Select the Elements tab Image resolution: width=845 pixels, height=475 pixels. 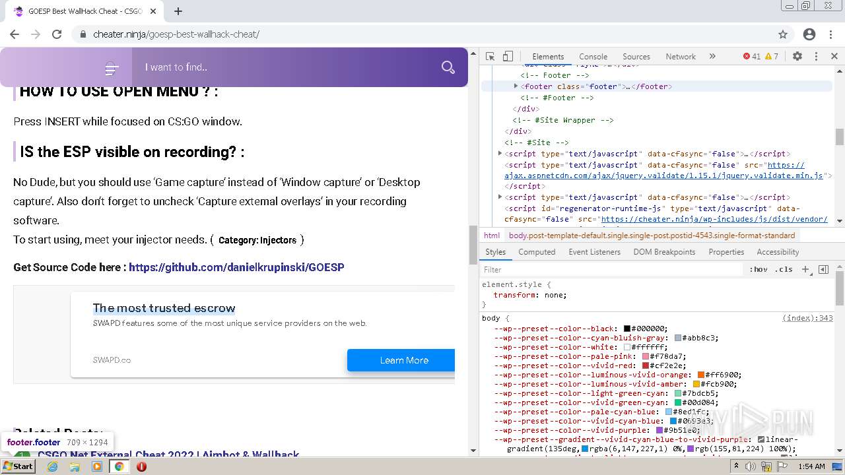click(x=548, y=57)
